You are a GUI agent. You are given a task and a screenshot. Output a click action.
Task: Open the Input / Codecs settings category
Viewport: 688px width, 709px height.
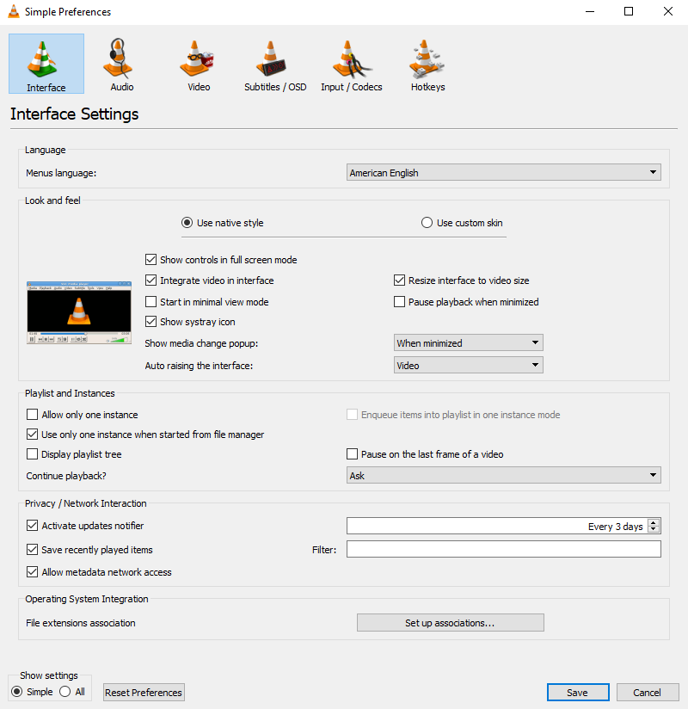click(x=351, y=64)
